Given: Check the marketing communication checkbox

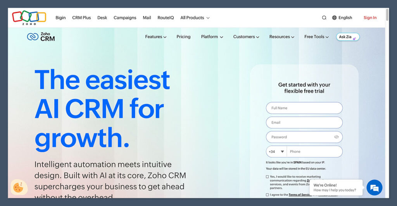Looking at the screenshot, I should click(x=267, y=177).
